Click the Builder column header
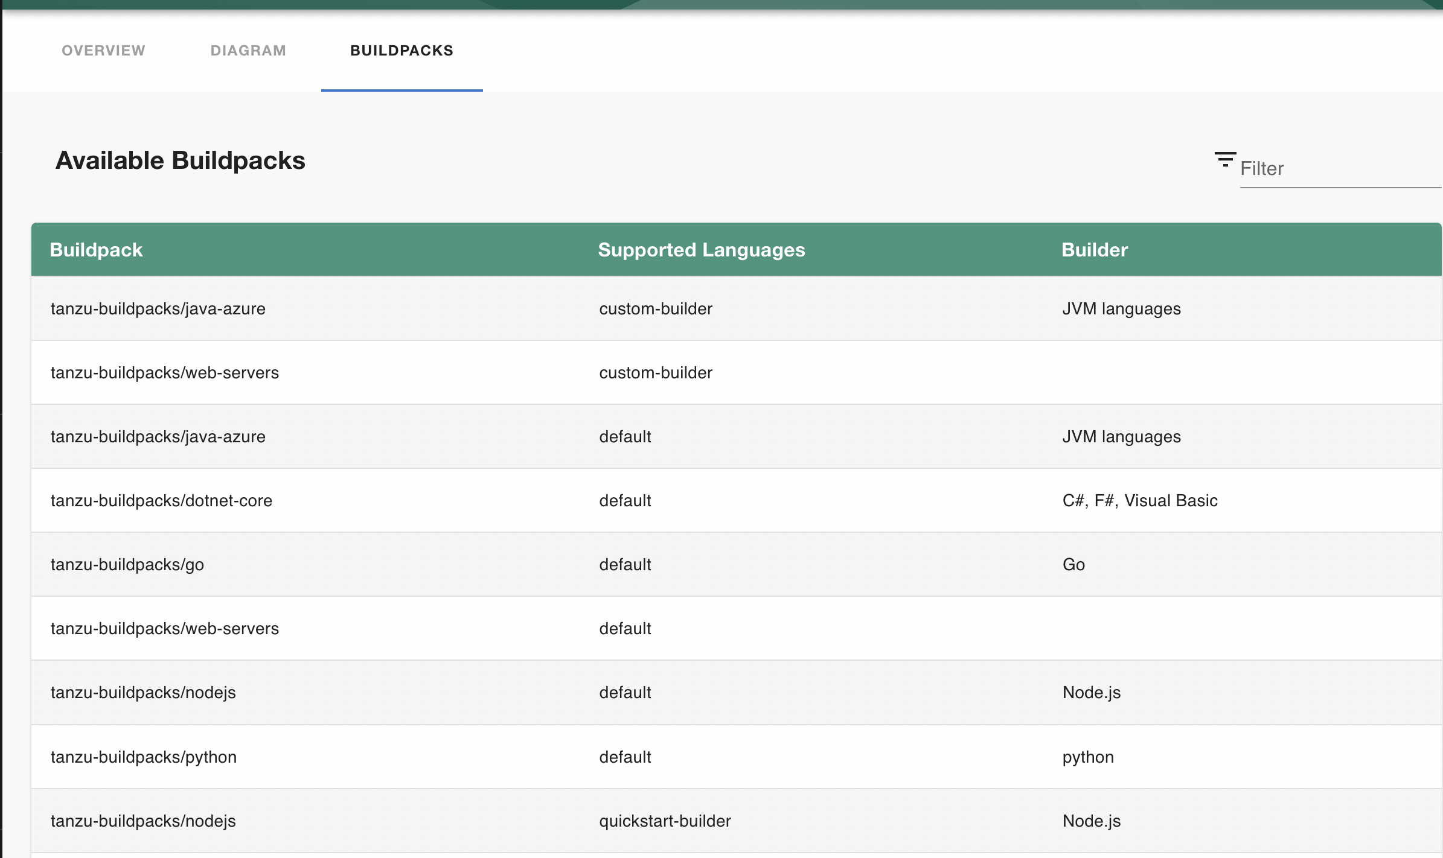1443x858 pixels. [x=1094, y=250]
